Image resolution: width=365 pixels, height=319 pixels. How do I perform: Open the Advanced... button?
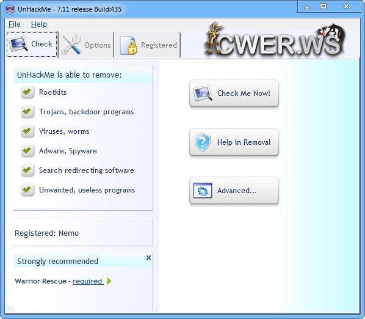[x=234, y=191]
